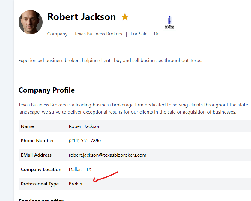
Task: Click the Professional Type row label
Action: pyautogui.click(x=40, y=184)
